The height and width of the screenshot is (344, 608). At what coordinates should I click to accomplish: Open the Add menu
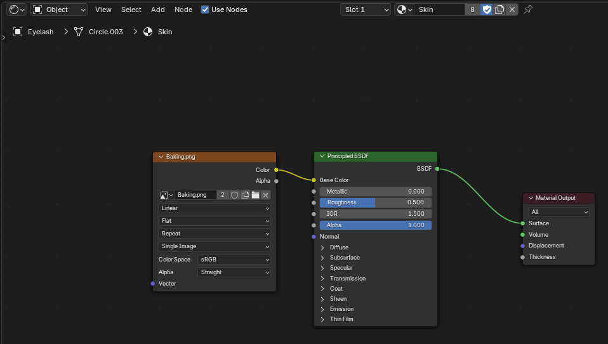click(x=158, y=10)
